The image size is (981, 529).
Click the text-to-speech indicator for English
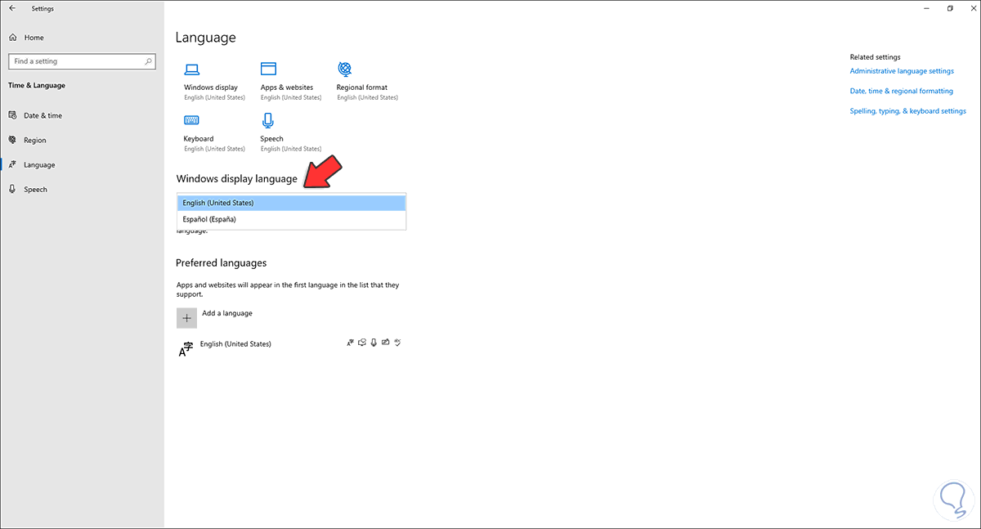coord(362,343)
